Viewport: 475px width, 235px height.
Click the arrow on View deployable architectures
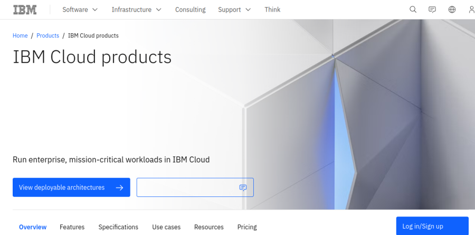120,187
